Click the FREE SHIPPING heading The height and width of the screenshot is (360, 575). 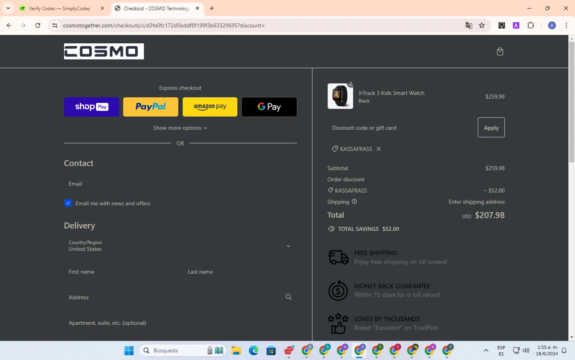point(375,253)
